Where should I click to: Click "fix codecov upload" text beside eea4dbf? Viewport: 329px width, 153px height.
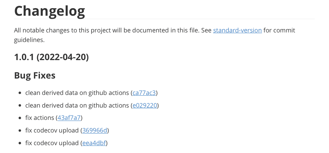point(52,143)
